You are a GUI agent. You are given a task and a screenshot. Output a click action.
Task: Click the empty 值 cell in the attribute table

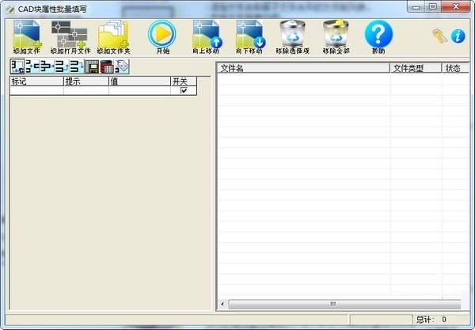(139, 90)
